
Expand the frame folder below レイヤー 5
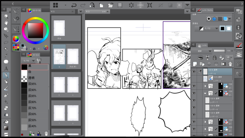[205, 122]
